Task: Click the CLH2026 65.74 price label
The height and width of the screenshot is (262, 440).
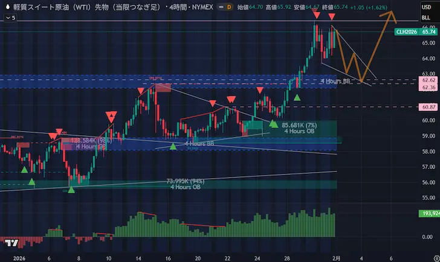Action: pyautogui.click(x=416, y=32)
